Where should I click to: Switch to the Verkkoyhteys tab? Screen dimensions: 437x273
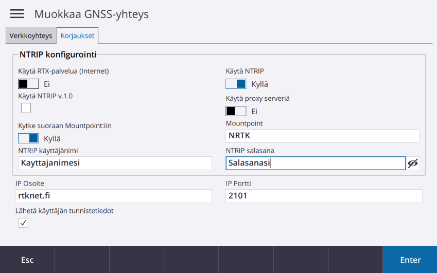[31, 35]
